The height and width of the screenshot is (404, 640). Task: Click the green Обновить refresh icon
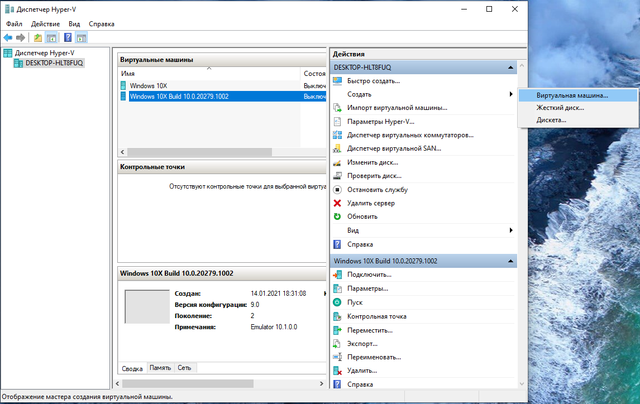[x=337, y=217]
